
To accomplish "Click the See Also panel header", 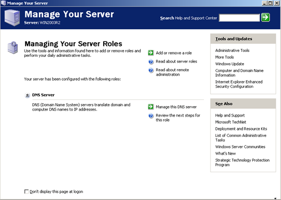I will coord(243,104).
